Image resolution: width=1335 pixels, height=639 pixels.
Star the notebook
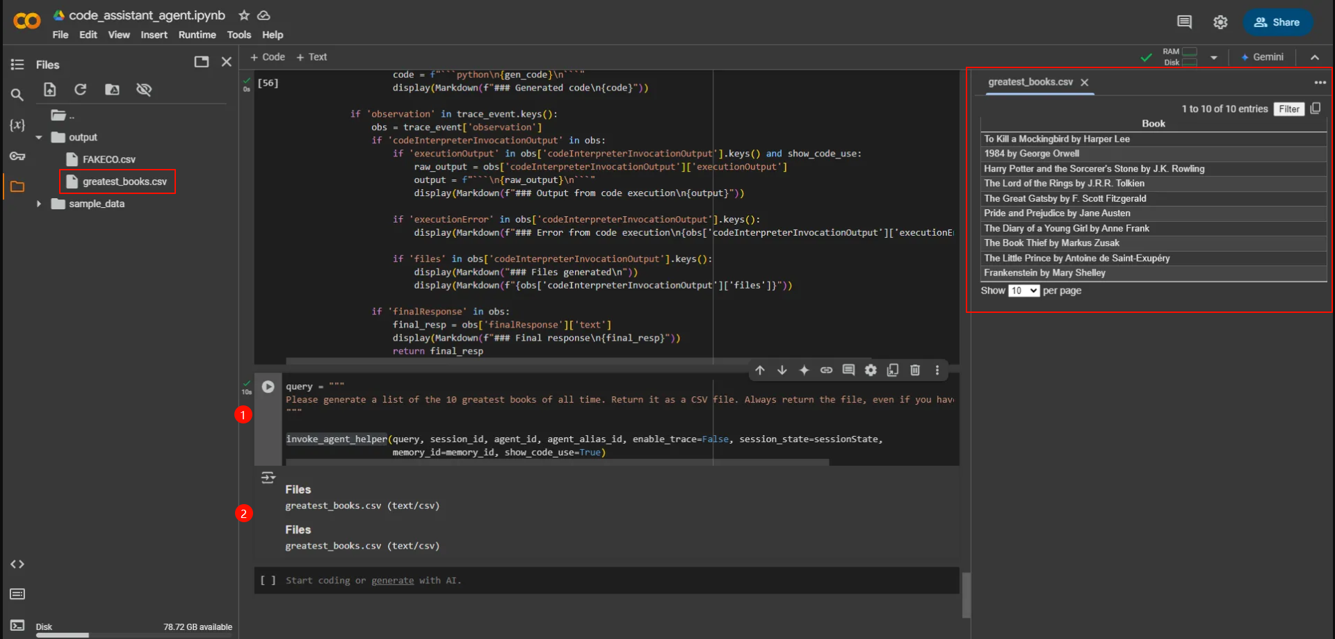pyautogui.click(x=244, y=15)
